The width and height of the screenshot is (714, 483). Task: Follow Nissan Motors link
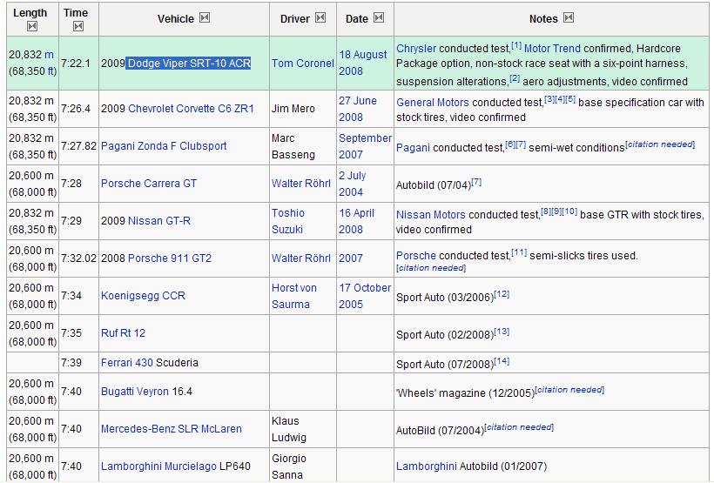click(431, 215)
